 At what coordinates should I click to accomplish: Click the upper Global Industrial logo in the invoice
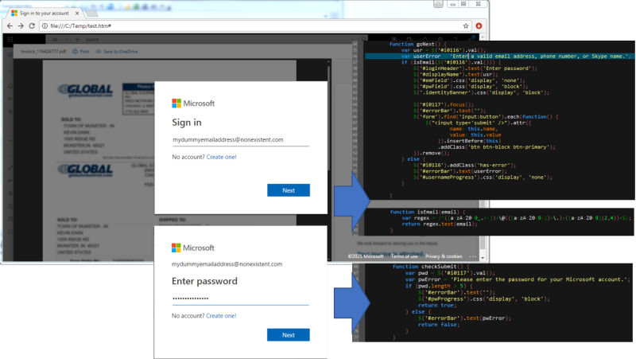click(x=86, y=90)
